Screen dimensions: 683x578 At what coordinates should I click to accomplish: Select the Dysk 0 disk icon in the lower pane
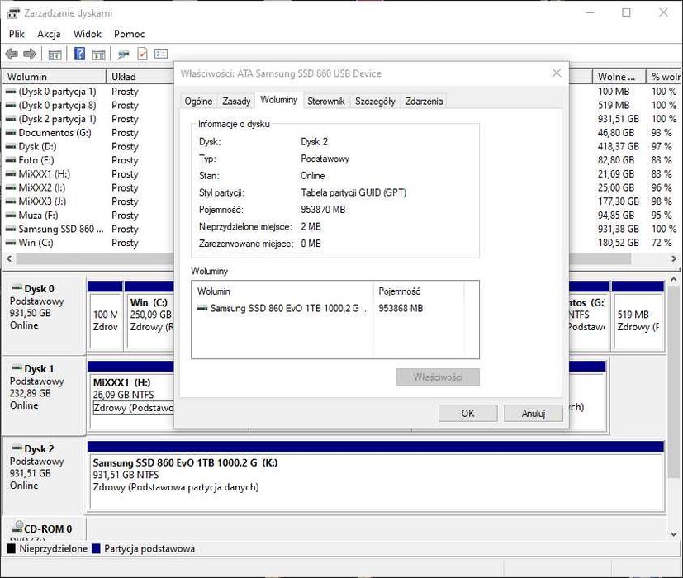click(x=17, y=288)
